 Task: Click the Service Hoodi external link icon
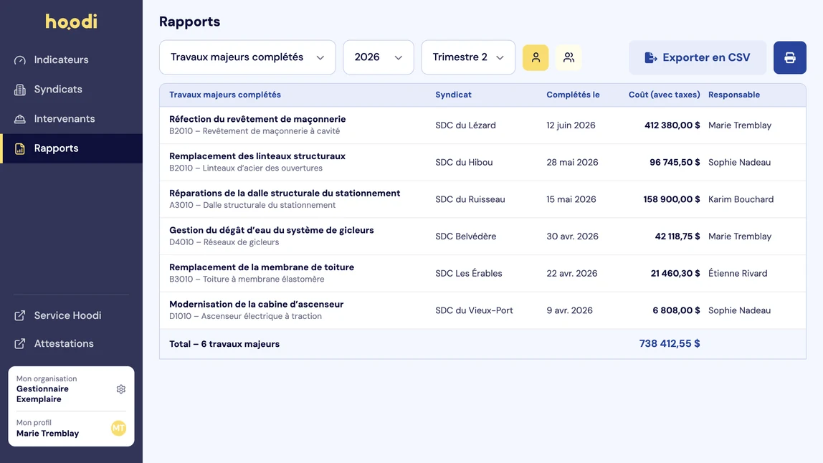[x=20, y=315]
